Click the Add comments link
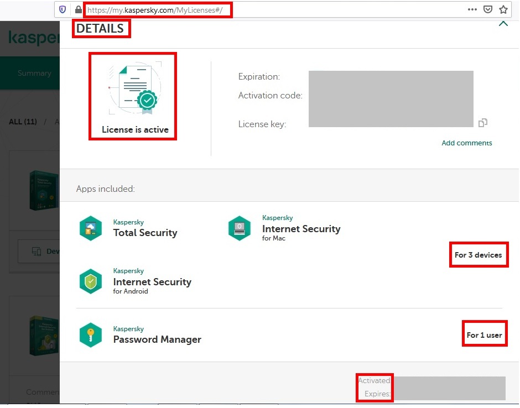 coord(466,143)
